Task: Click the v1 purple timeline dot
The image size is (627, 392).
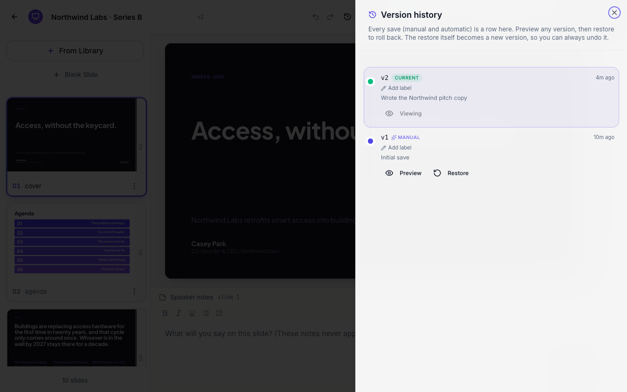Action: (x=370, y=141)
